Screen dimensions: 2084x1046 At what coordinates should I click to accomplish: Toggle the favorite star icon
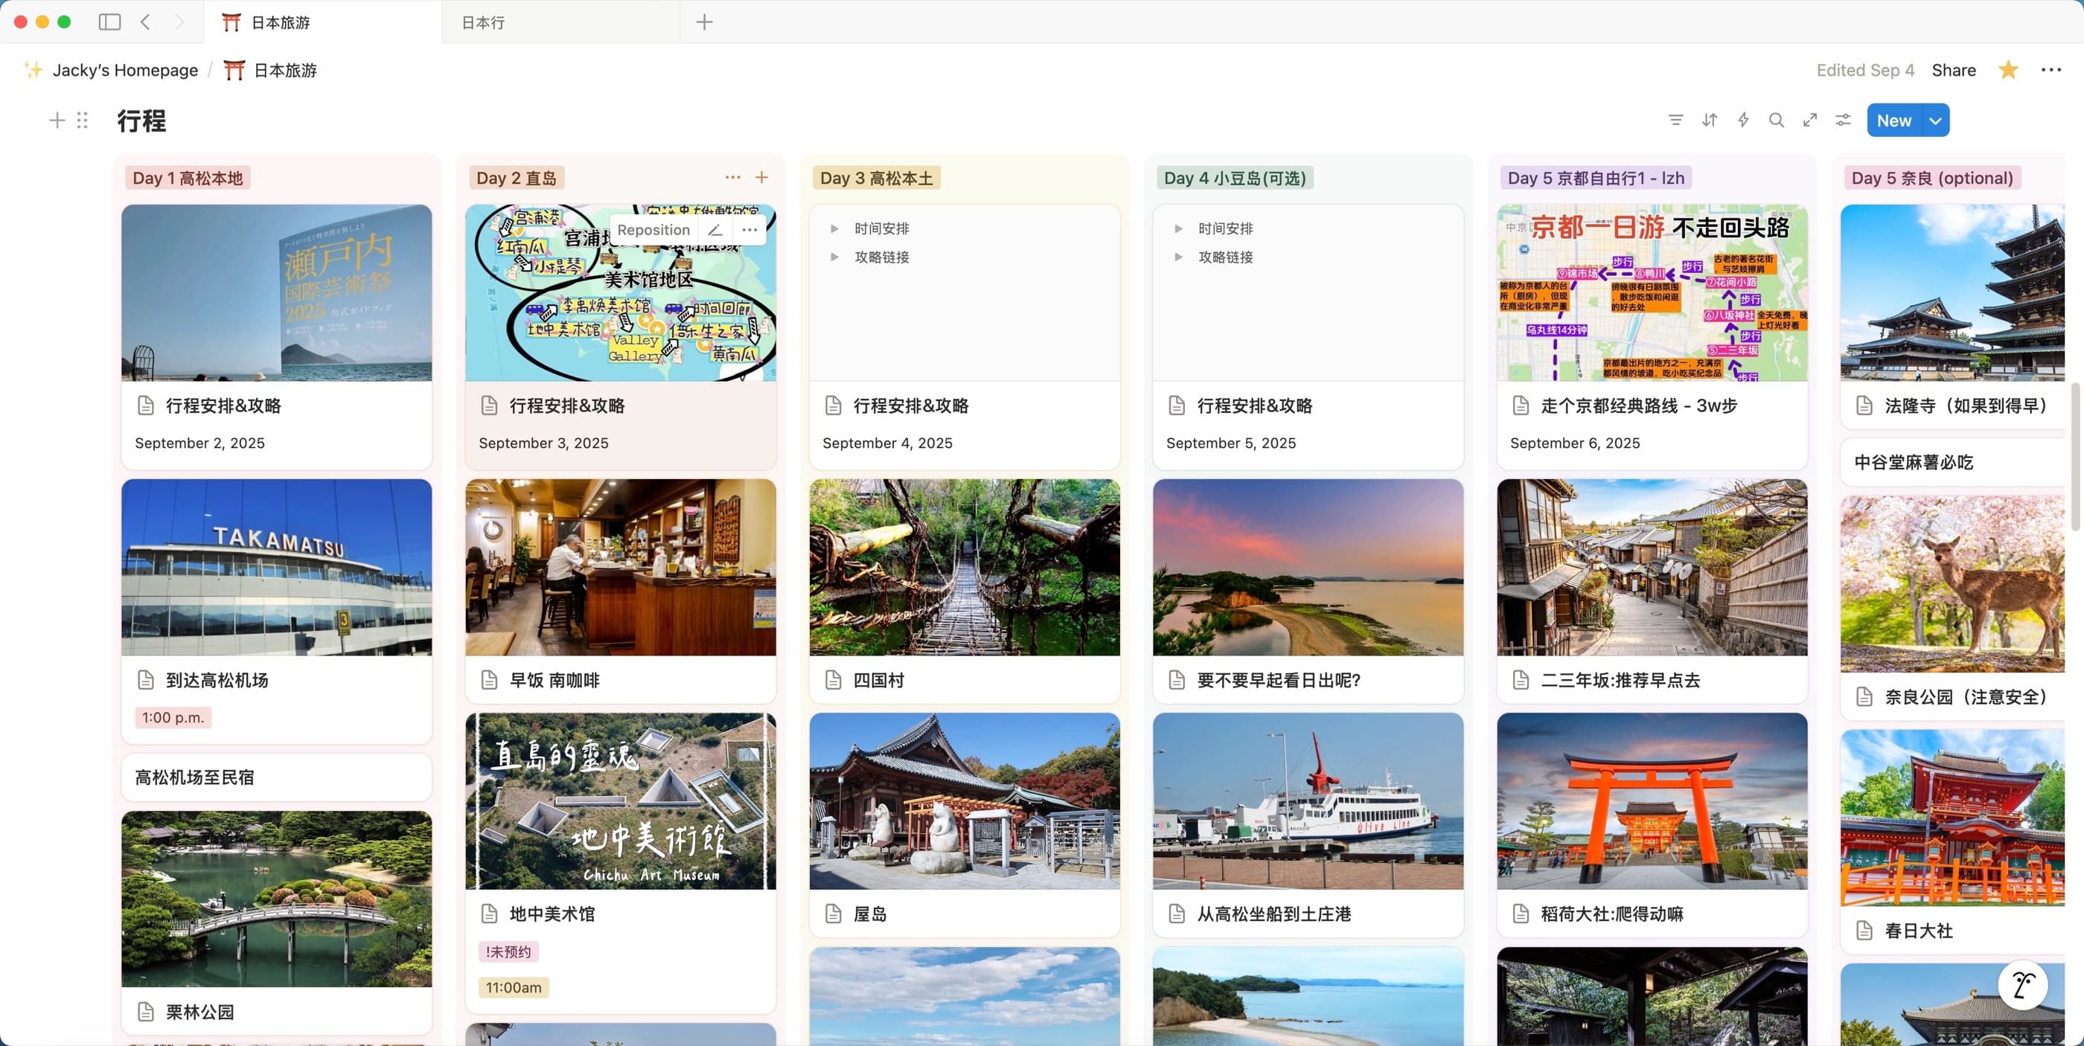click(2008, 71)
